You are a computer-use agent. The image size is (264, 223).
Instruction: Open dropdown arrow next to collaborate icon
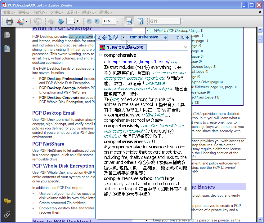[26, 21]
